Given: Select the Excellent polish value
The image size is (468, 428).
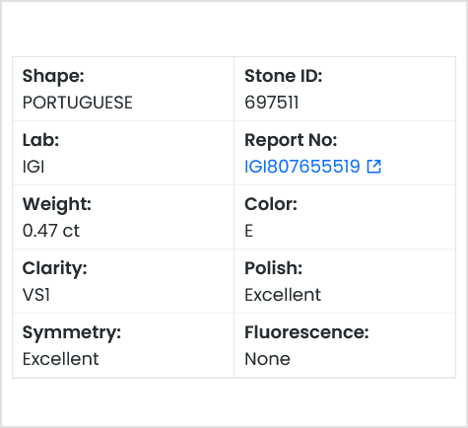Looking at the screenshot, I should (x=283, y=295).
